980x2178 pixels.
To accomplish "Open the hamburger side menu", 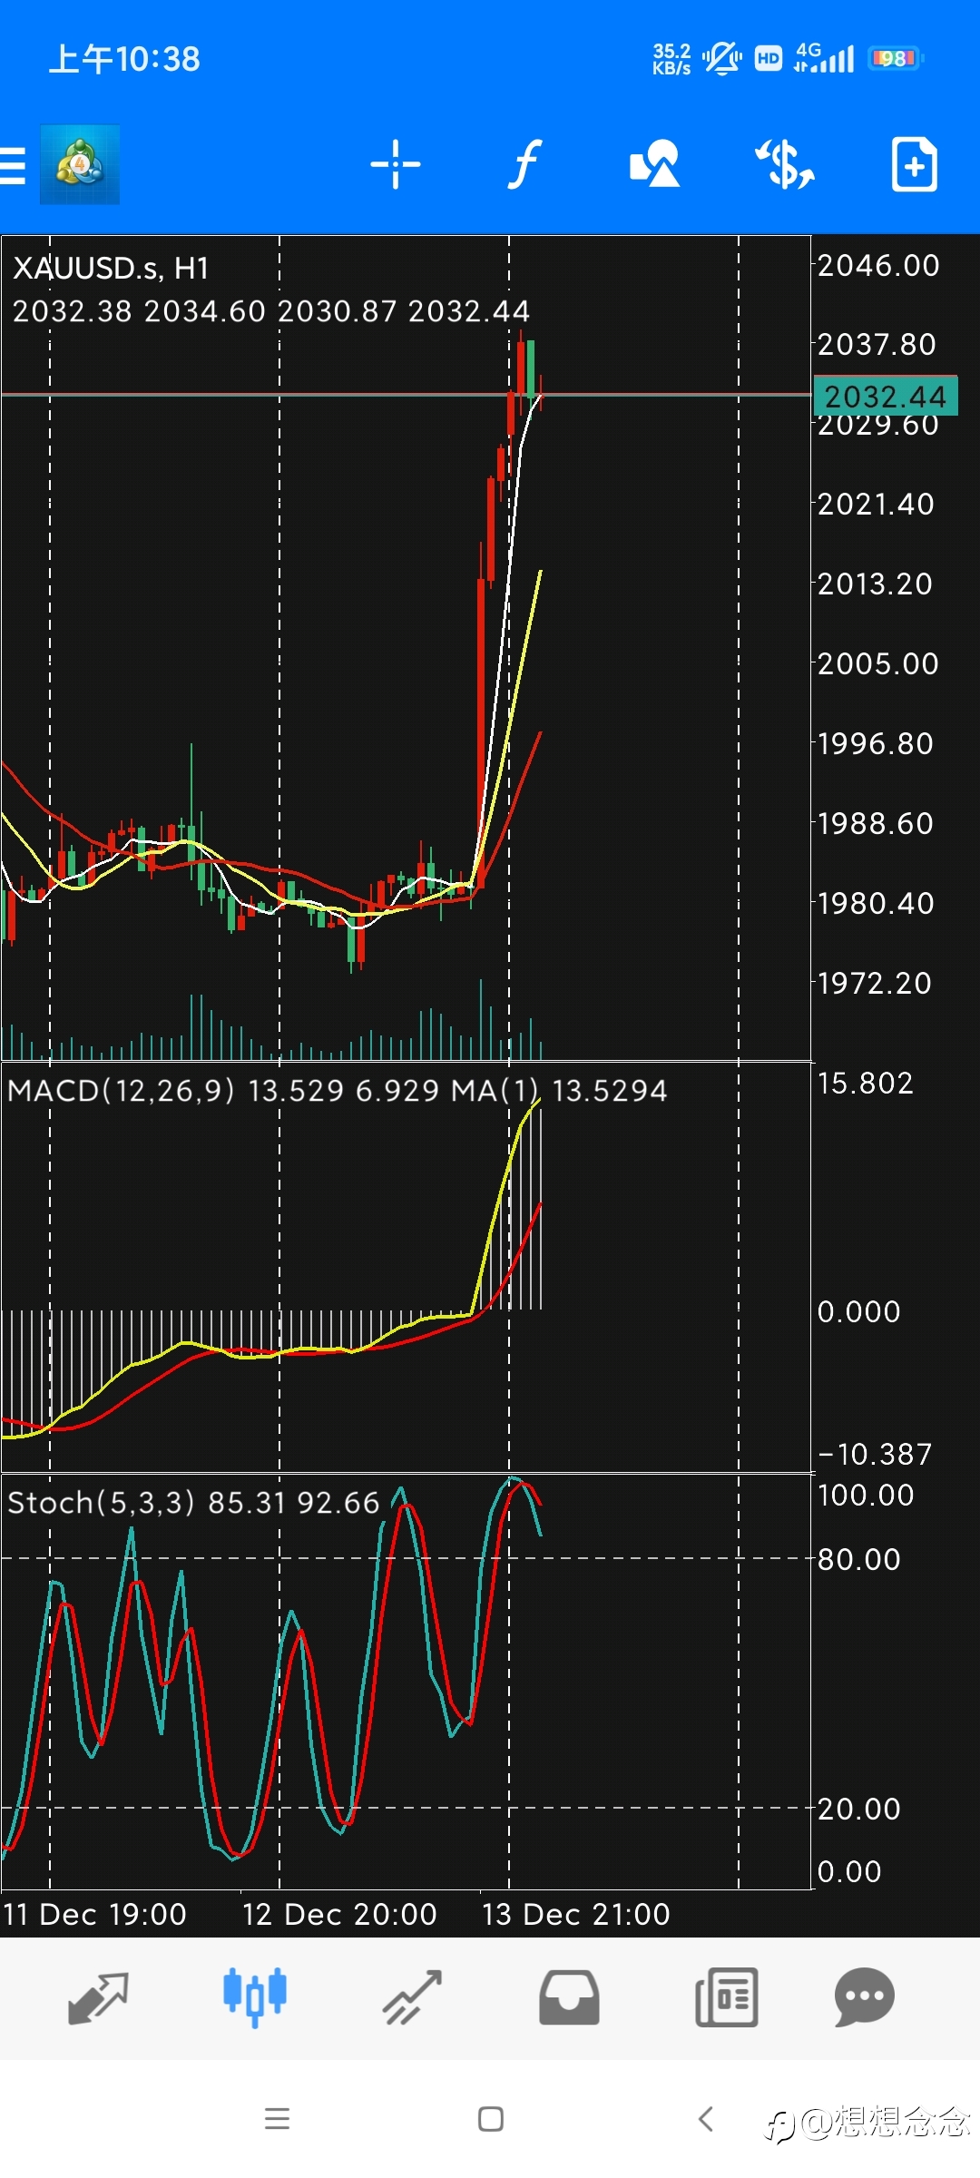I will tap(13, 165).
